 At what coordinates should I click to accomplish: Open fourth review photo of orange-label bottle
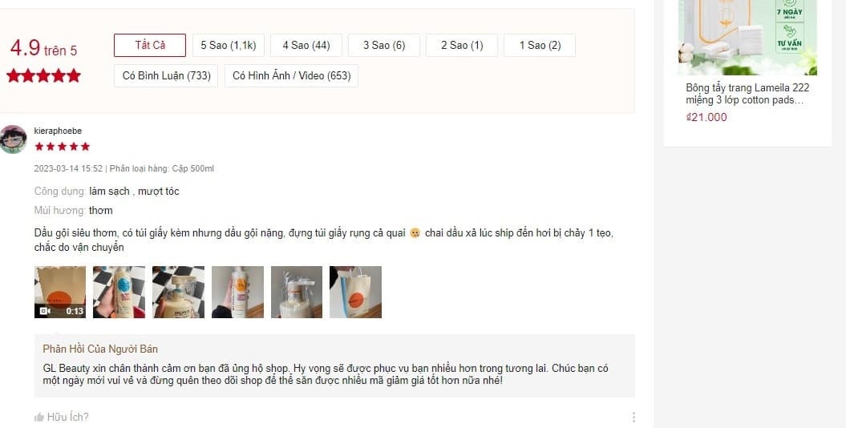pos(237,292)
